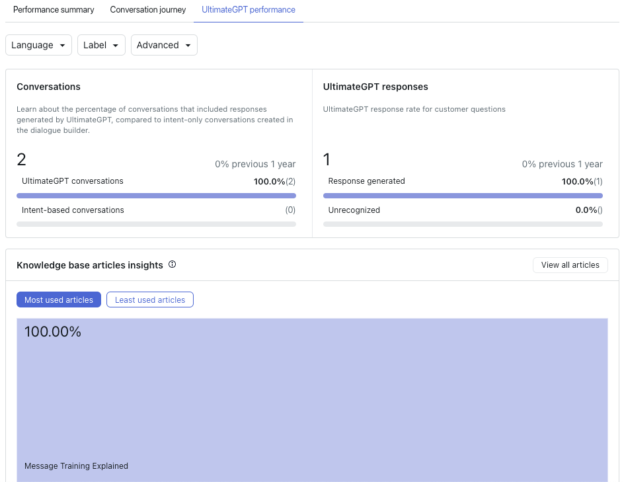Switch to Performance summary tab
The height and width of the screenshot is (482, 624).
click(x=54, y=9)
